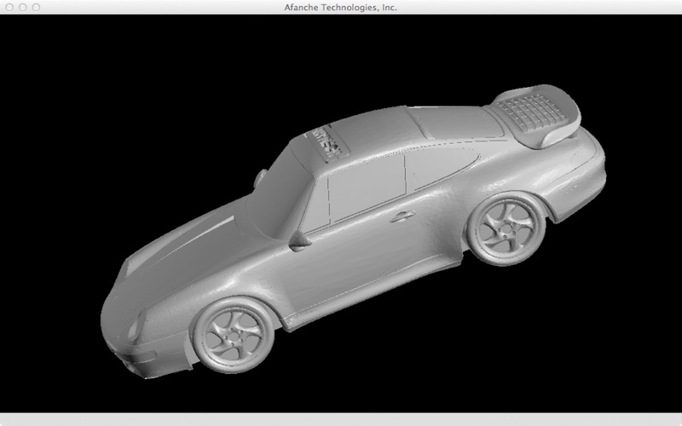Click the gray status bar below the viewport
The height and width of the screenshot is (426, 682).
(341, 419)
